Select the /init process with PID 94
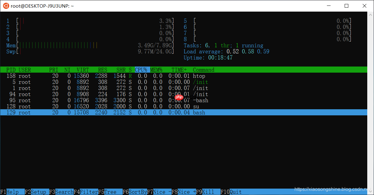Viewport: 374px width, 195px height. (x=184, y=94)
